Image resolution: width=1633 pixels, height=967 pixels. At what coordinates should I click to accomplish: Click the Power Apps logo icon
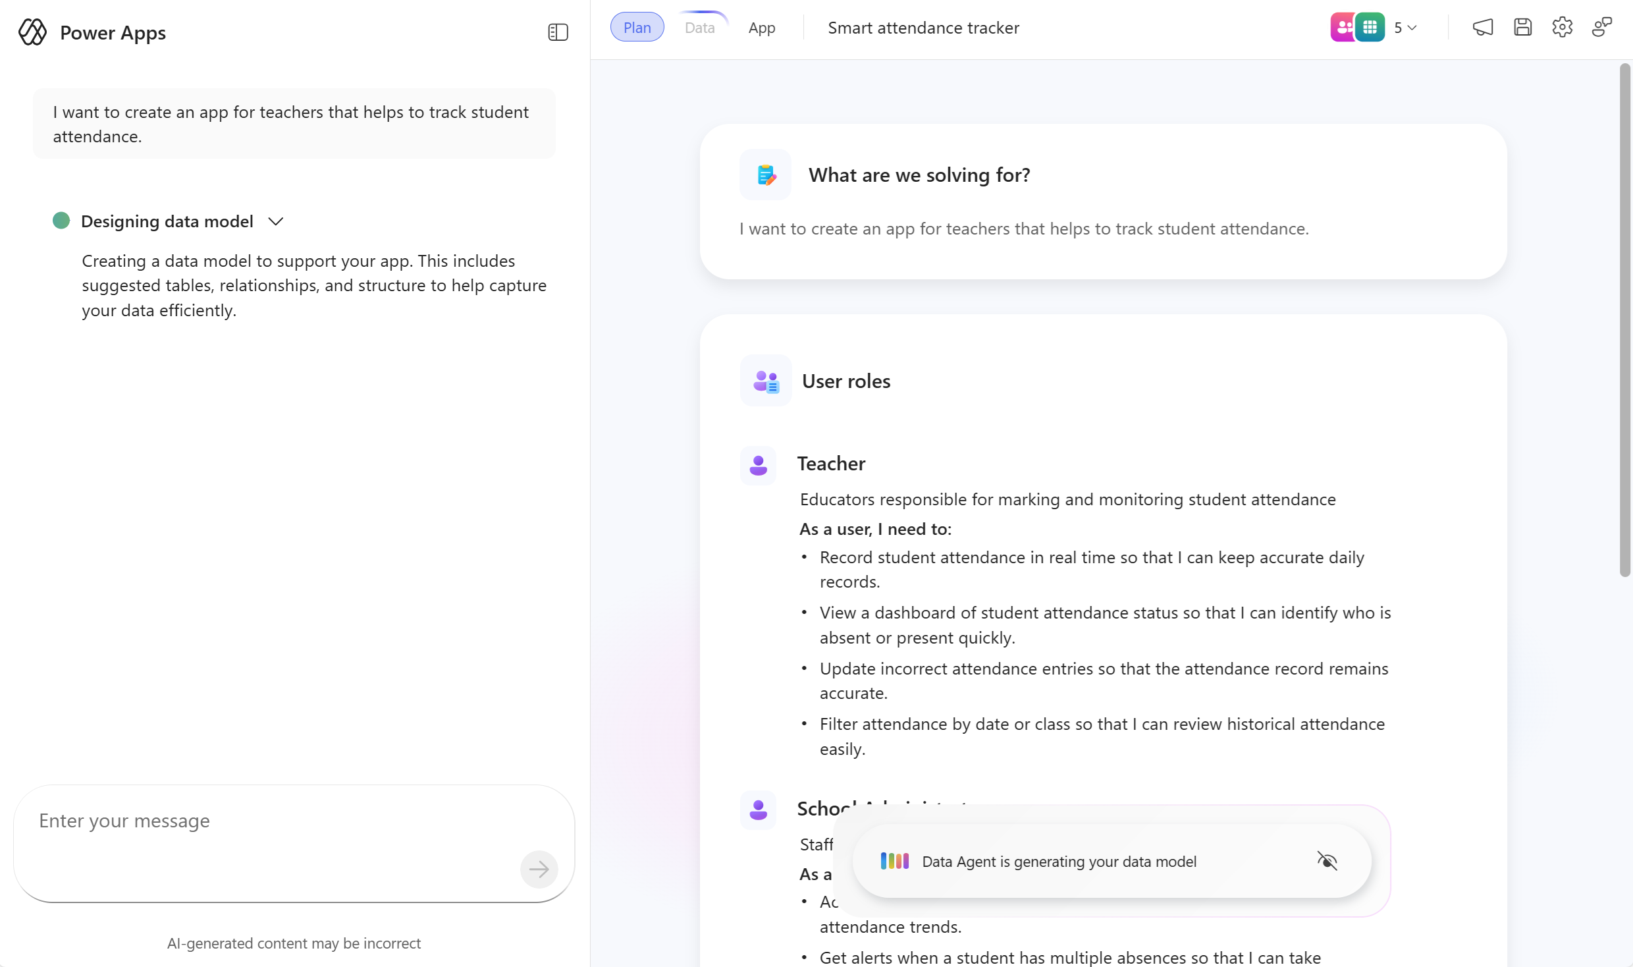[32, 32]
